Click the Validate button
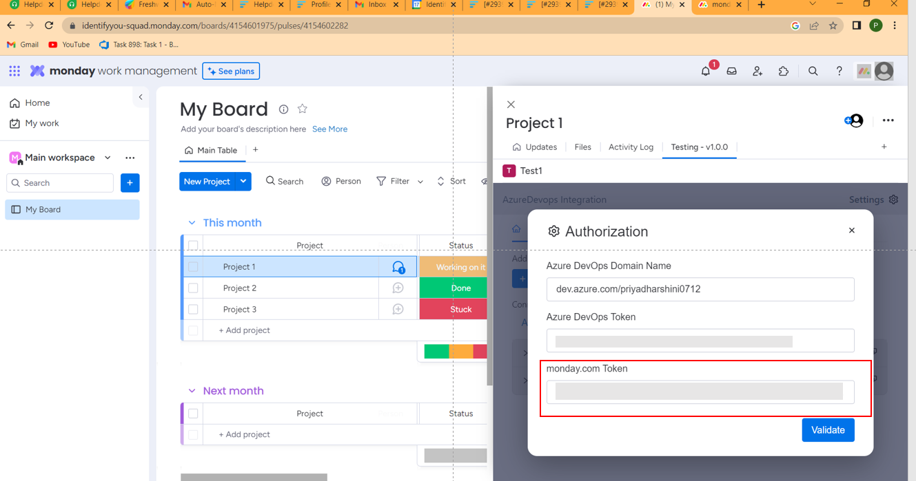 tap(828, 430)
